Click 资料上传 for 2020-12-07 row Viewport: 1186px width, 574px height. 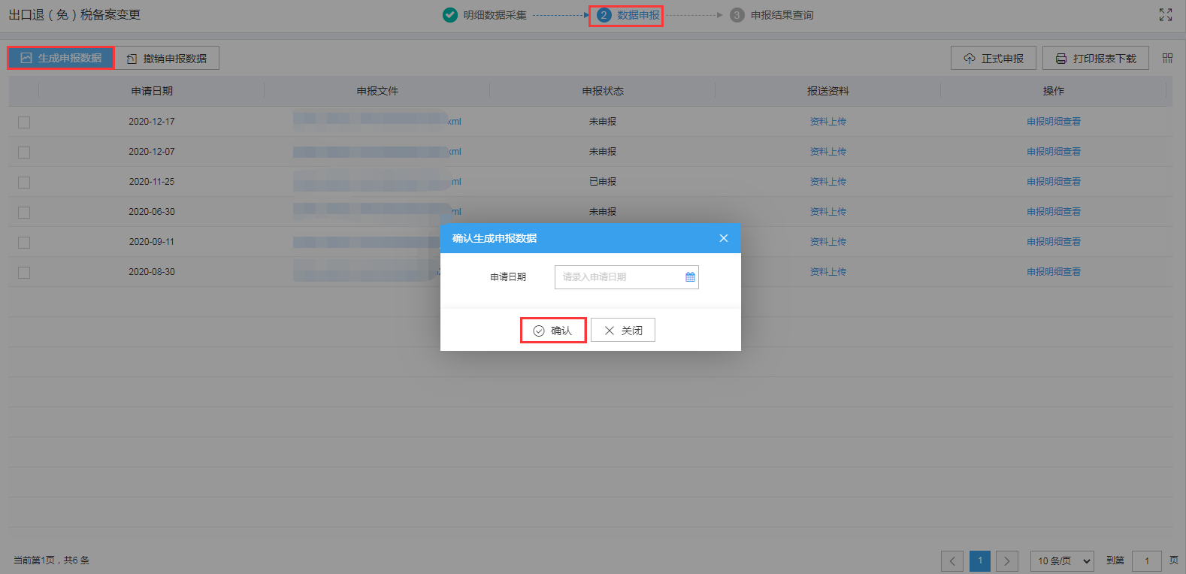pyautogui.click(x=828, y=152)
